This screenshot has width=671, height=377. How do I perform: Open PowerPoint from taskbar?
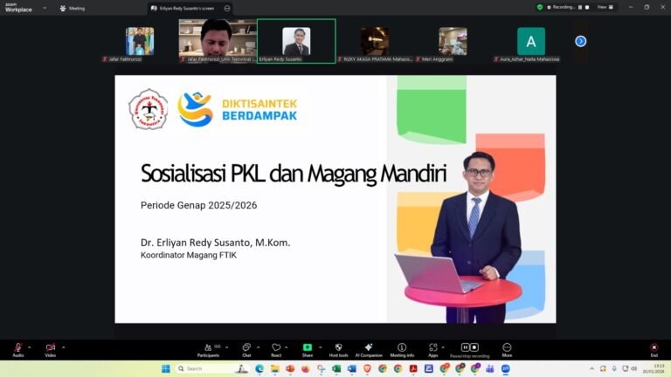click(290, 368)
